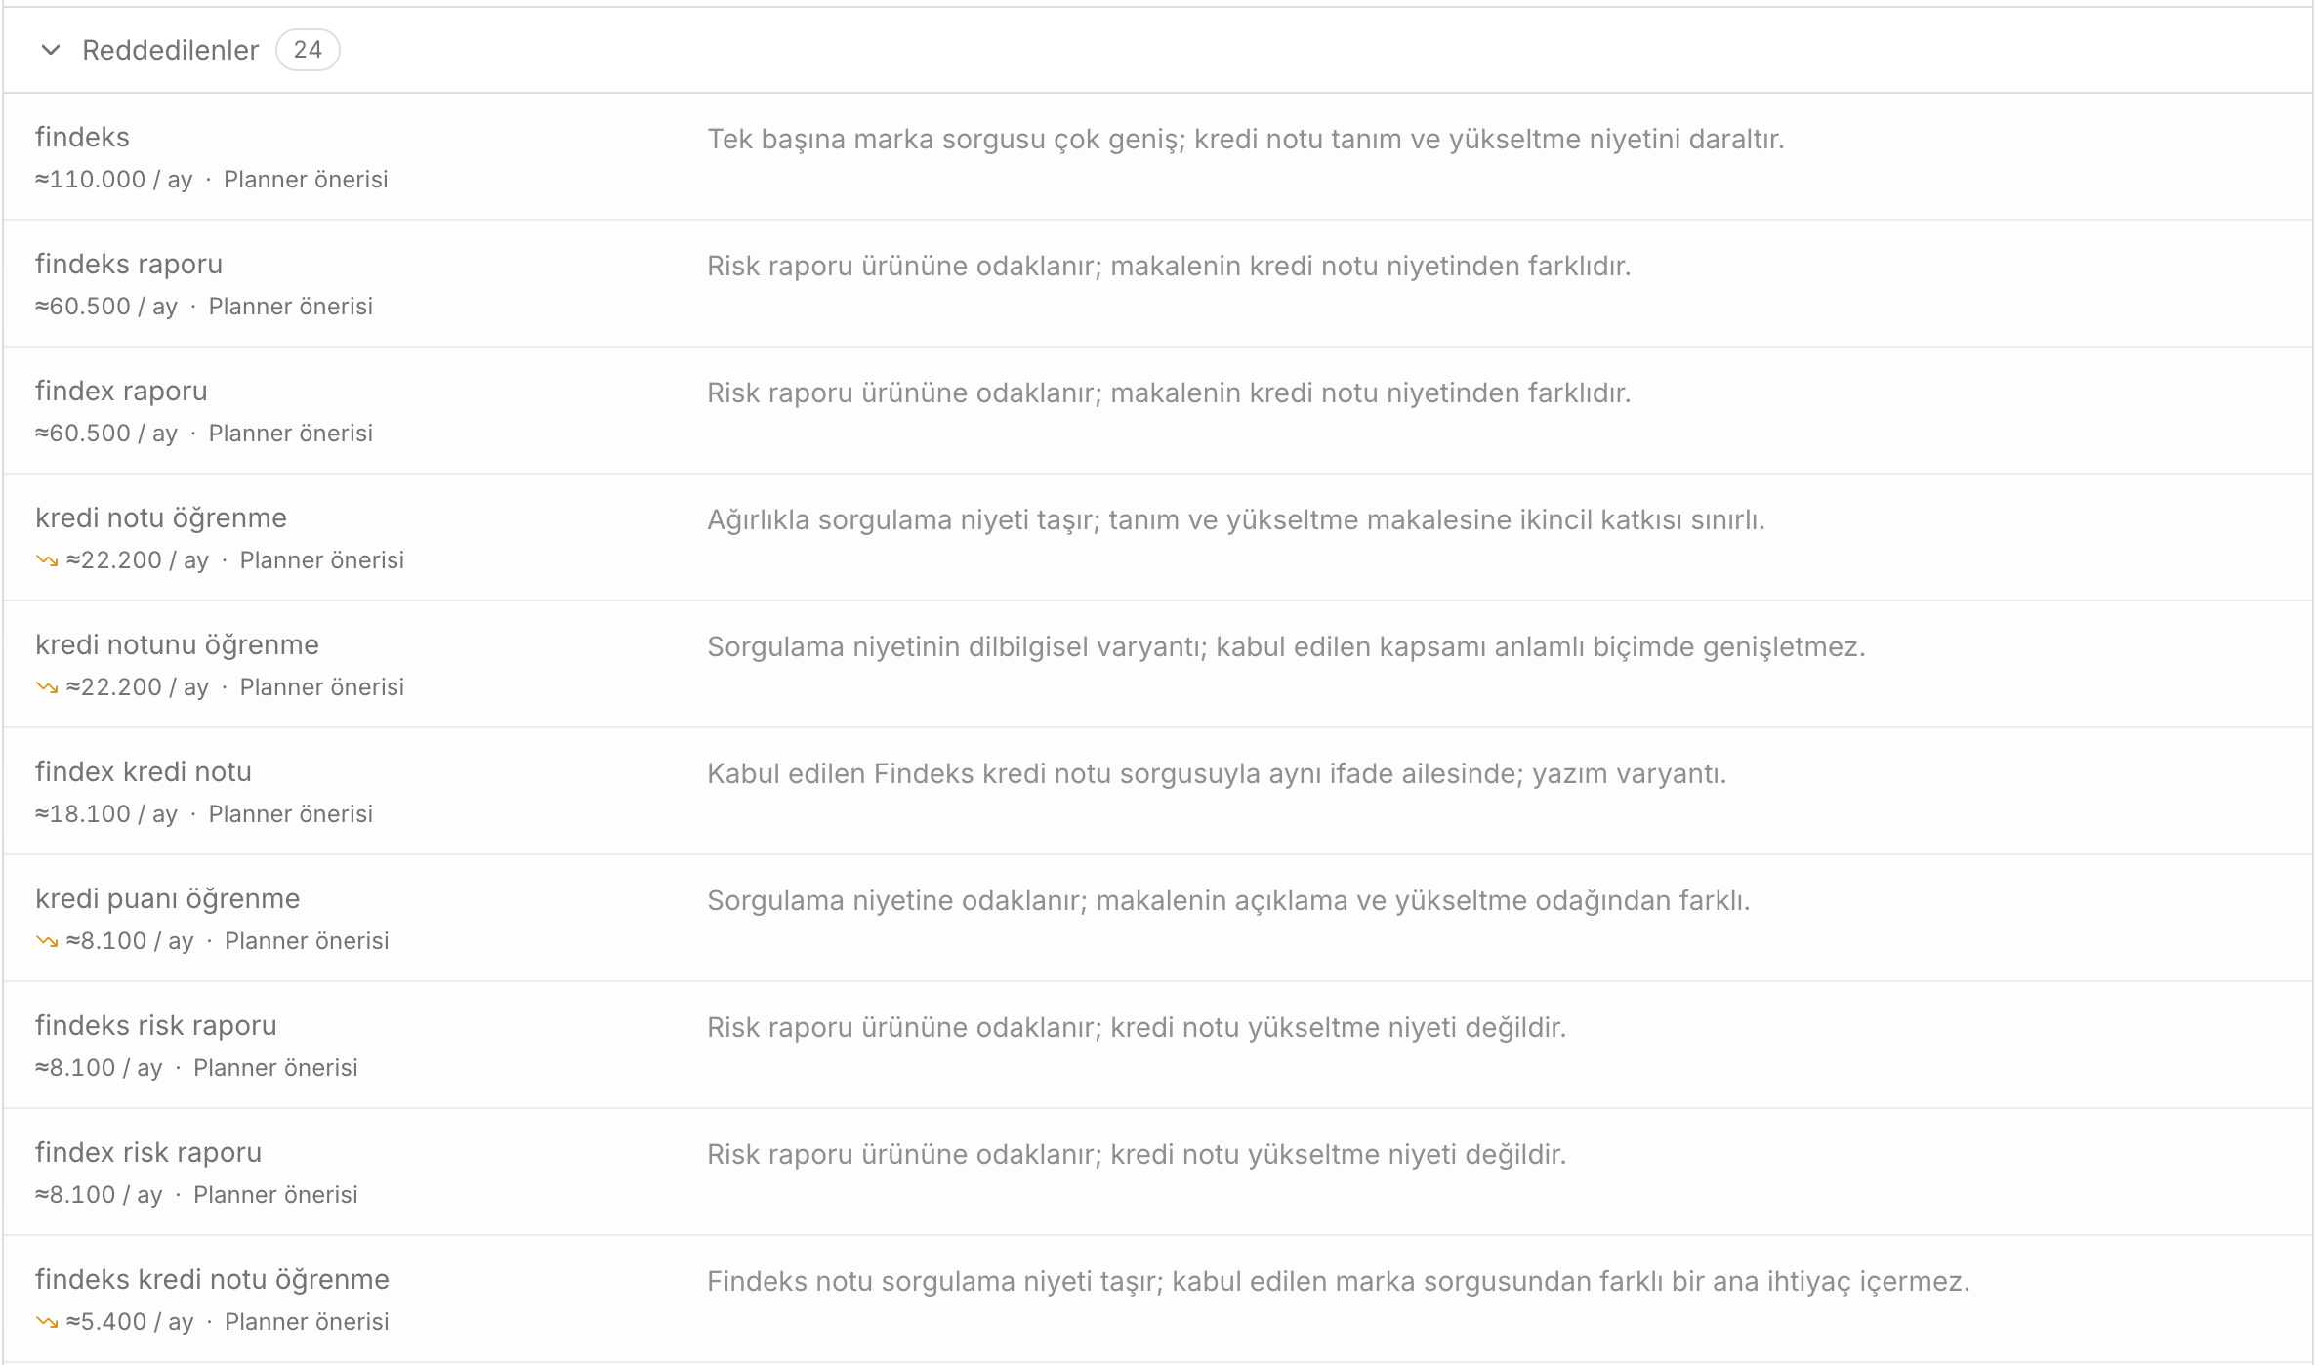Click the 24 count badge

tap(308, 50)
